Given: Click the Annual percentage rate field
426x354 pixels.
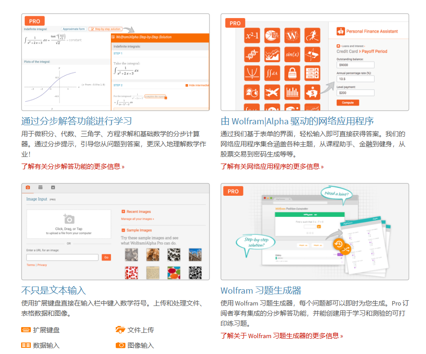Looking at the screenshot, I should 355,78.
